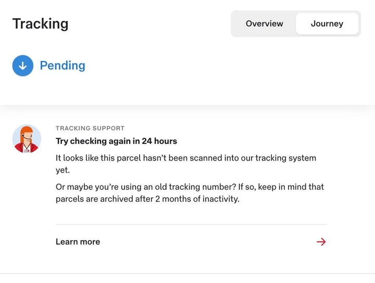Click the 'Try checking again in 24 hours' heading
Viewport: 375px width, 283px height.
116,141
